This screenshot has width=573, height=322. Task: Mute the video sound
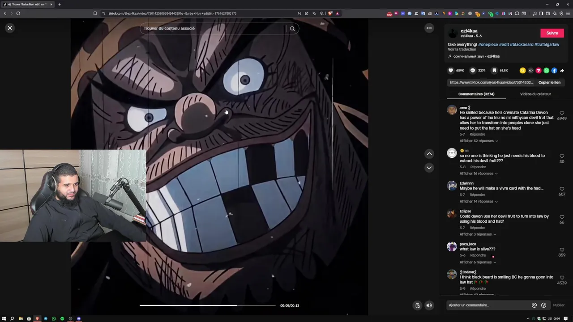click(429, 305)
